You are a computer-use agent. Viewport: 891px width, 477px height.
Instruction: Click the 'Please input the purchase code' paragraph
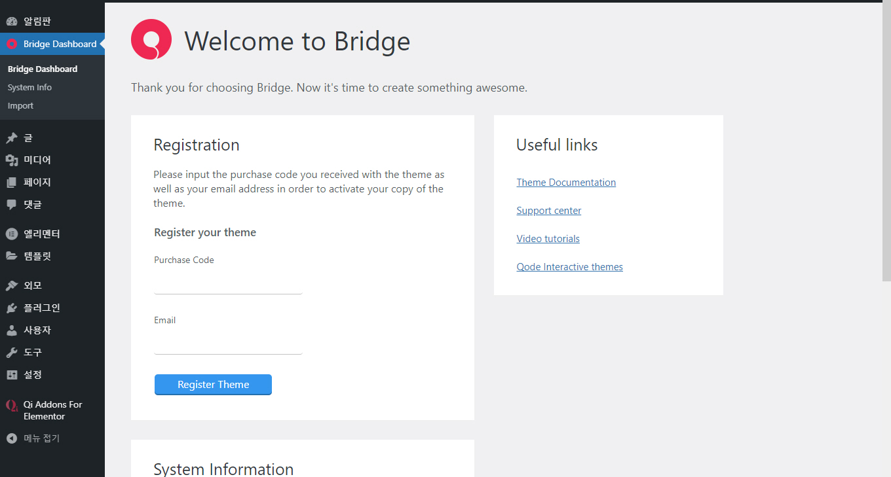(299, 189)
